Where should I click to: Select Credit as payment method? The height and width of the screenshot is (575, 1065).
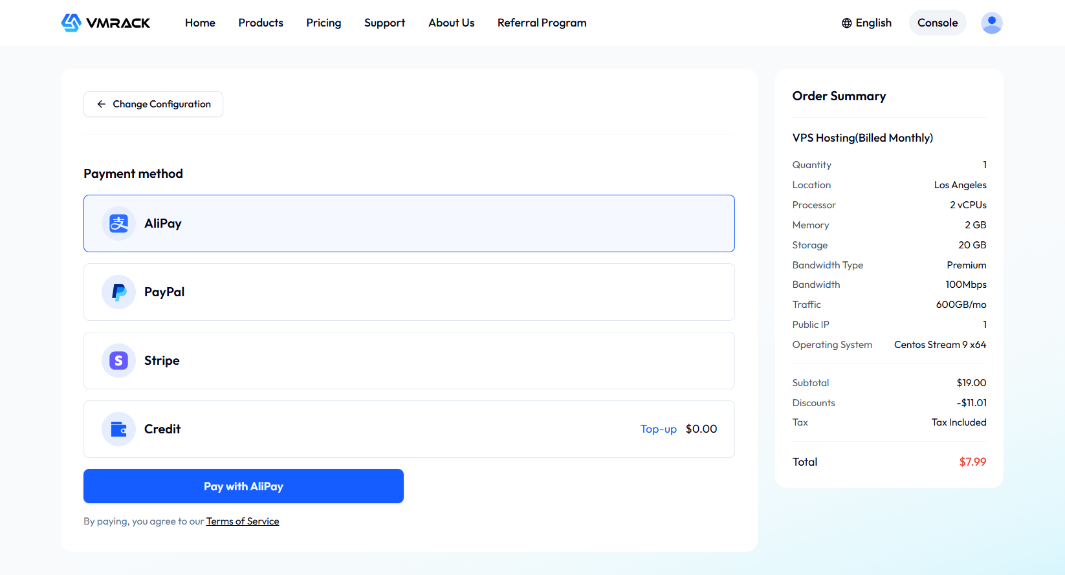(x=409, y=429)
